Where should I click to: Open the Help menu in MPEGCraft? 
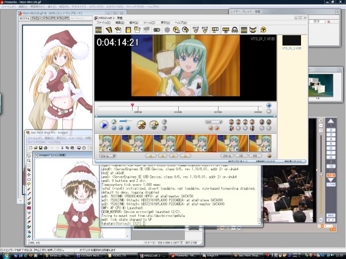180,22
